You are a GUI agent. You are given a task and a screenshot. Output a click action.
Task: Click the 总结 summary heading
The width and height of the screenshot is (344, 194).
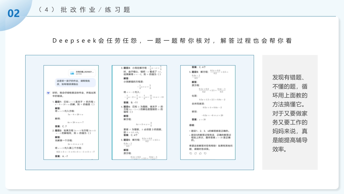coord(191,124)
